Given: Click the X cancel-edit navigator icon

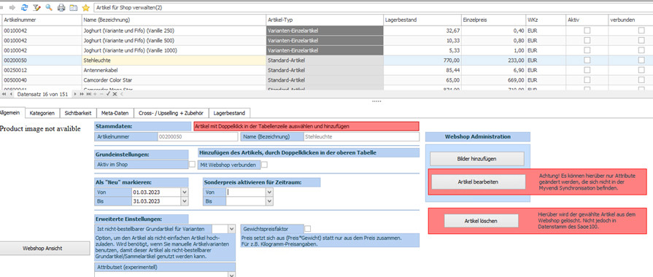Looking at the screenshot, I should [x=115, y=94].
